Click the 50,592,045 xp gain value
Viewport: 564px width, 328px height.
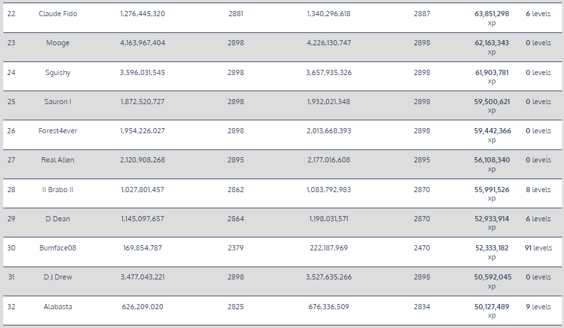[492, 277]
